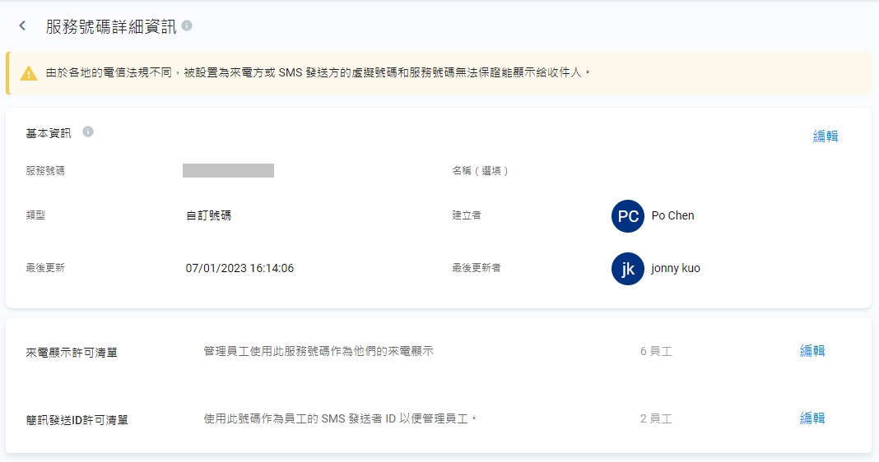Click the yellow warning triangle icon

click(x=29, y=73)
